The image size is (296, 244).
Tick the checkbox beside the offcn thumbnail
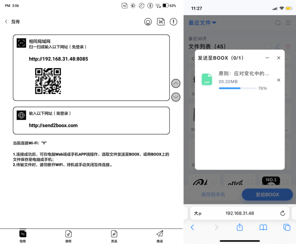(250, 182)
